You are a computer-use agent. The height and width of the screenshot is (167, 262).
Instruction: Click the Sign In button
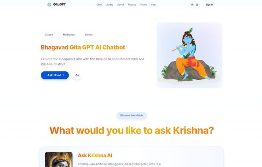(209, 5)
